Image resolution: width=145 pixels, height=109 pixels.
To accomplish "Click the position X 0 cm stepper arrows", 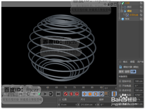I will 76,105.
